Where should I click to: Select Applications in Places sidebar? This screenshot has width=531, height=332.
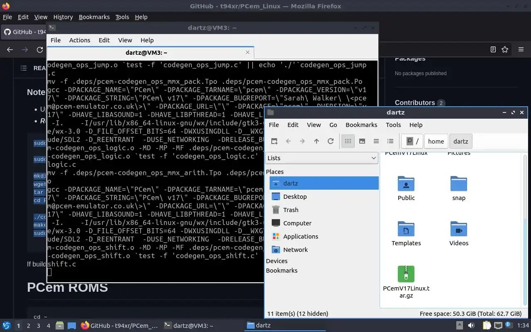click(324, 236)
